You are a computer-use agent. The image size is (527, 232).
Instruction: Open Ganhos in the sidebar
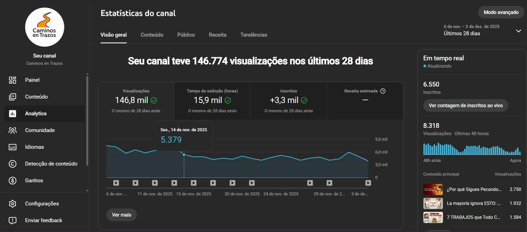(44, 180)
